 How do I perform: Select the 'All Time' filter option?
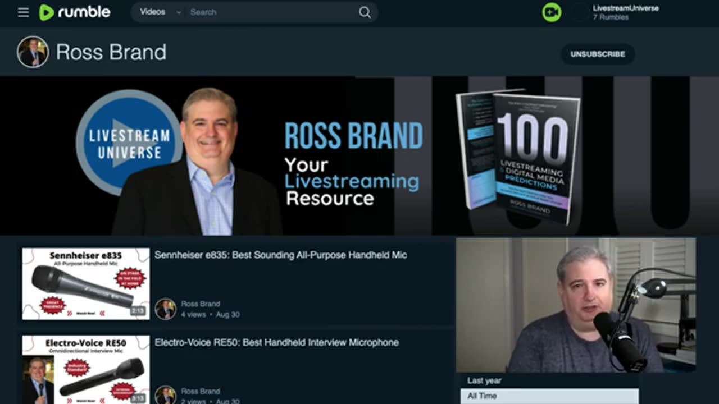pos(549,396)
